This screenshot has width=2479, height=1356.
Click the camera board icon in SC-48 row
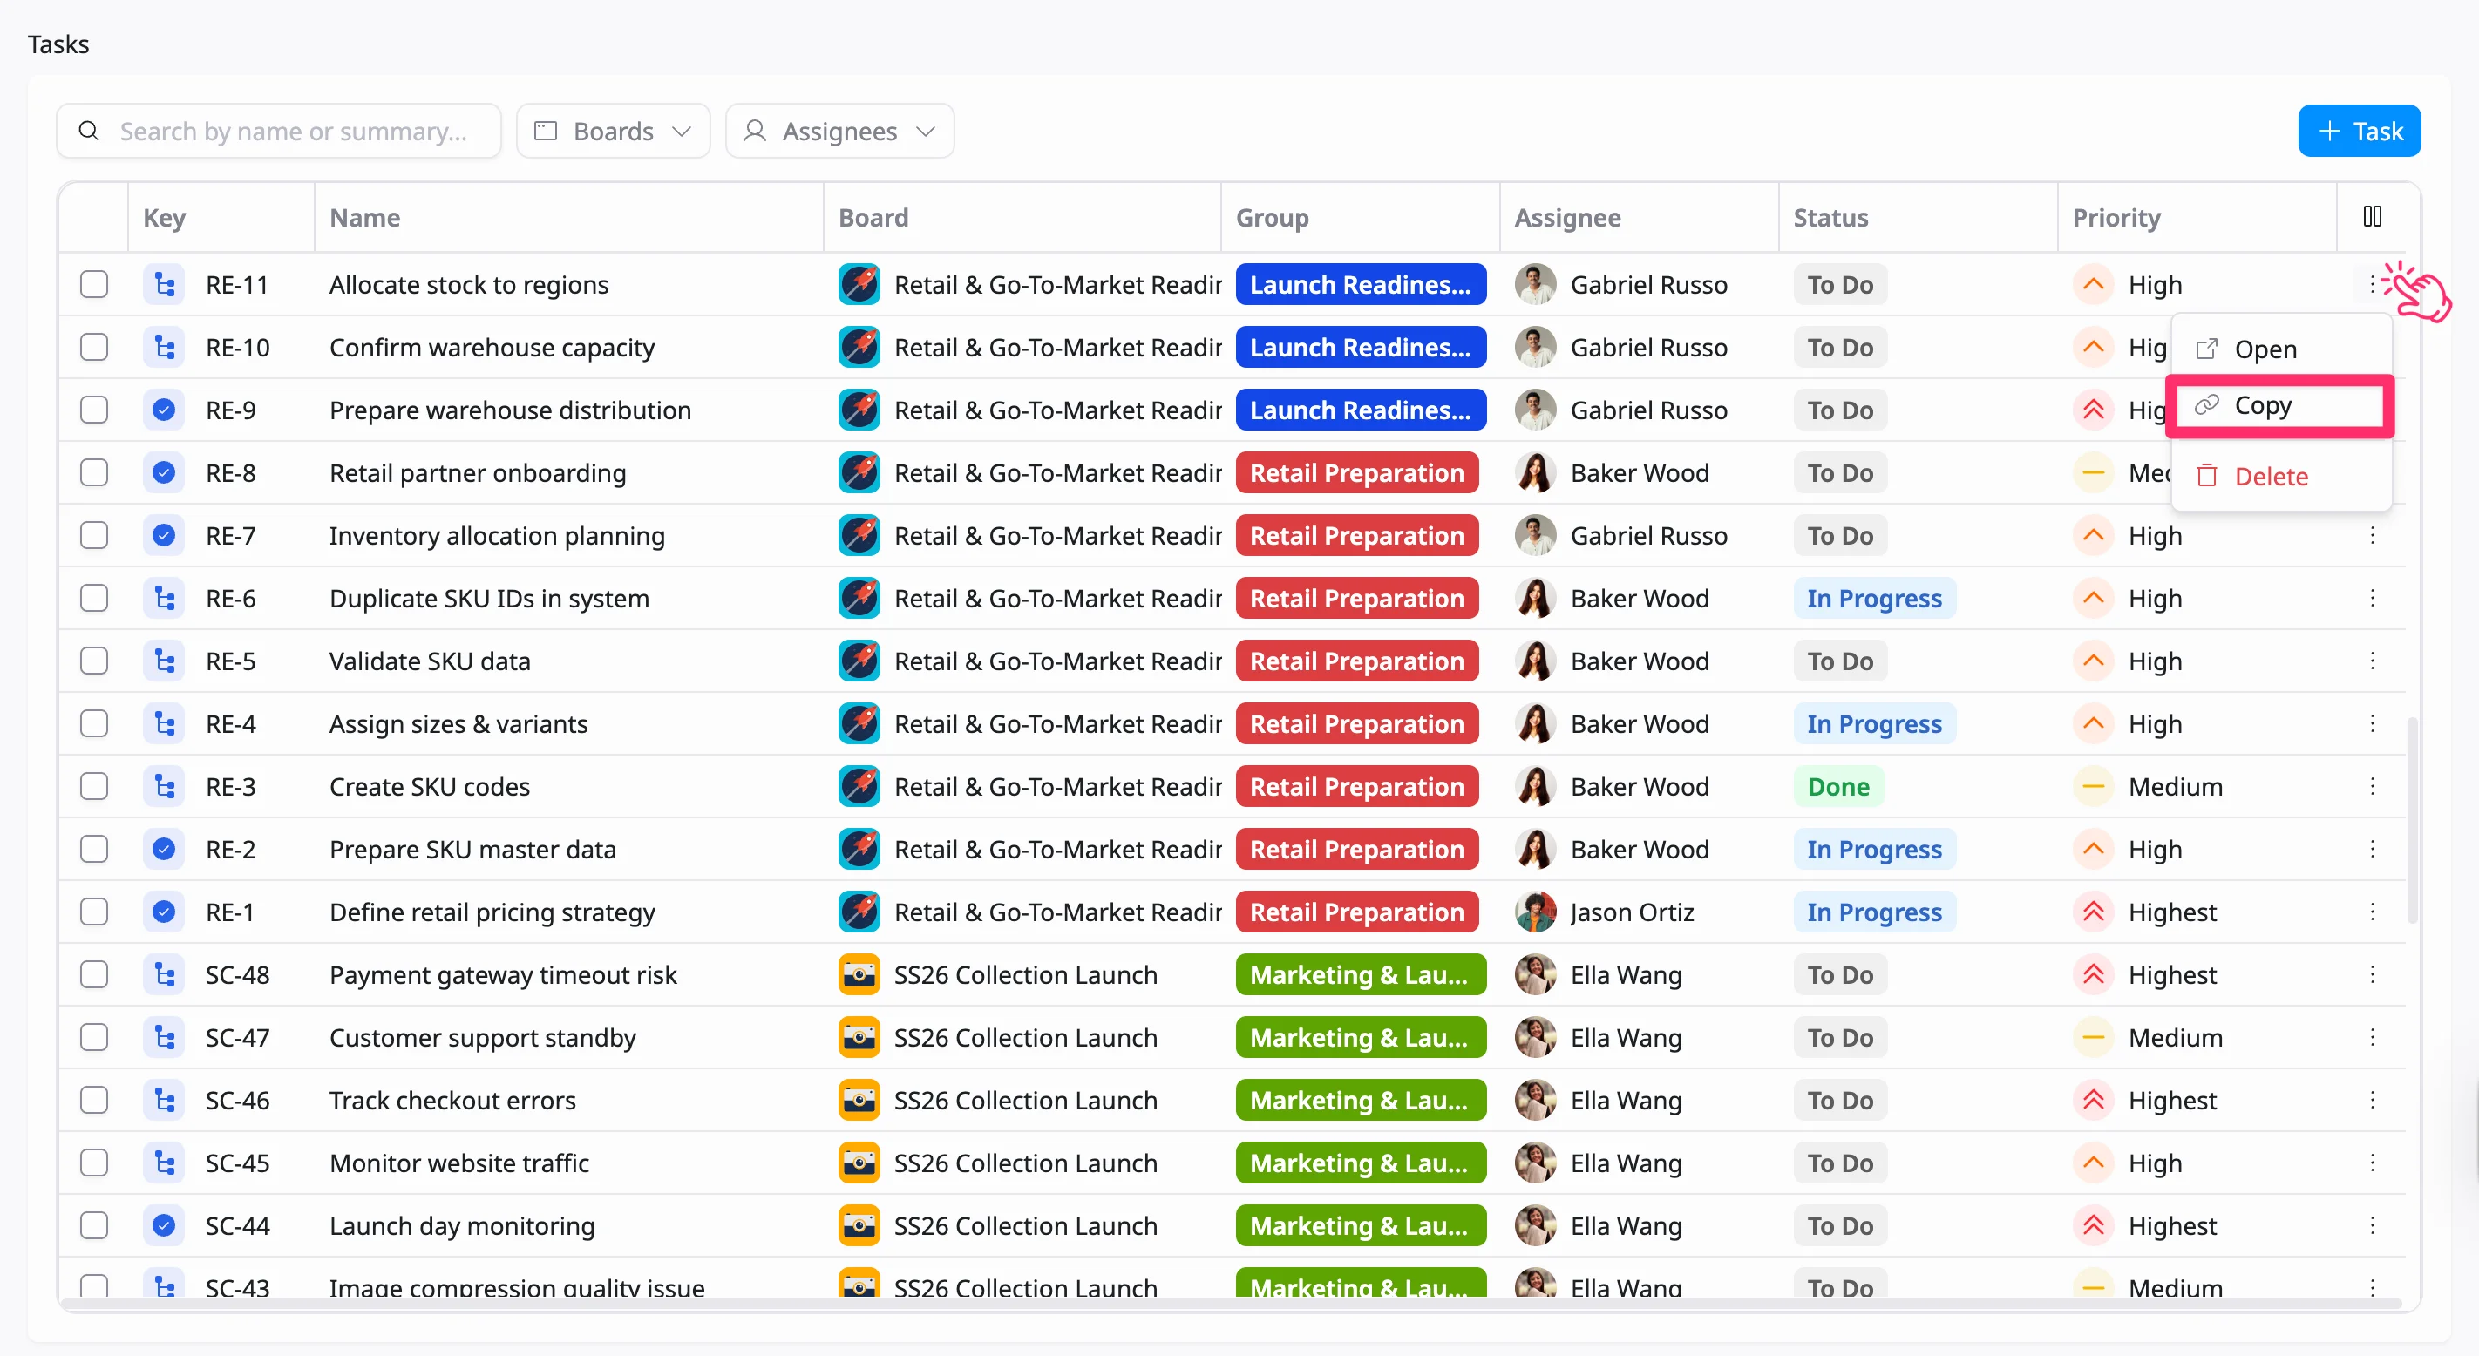(859, 975)
